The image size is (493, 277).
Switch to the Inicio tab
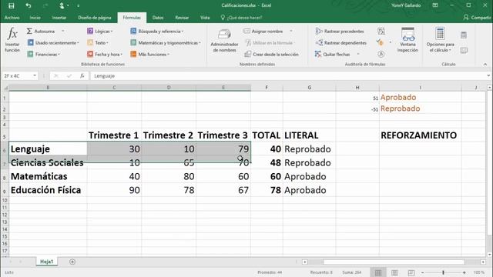(35, 18)
